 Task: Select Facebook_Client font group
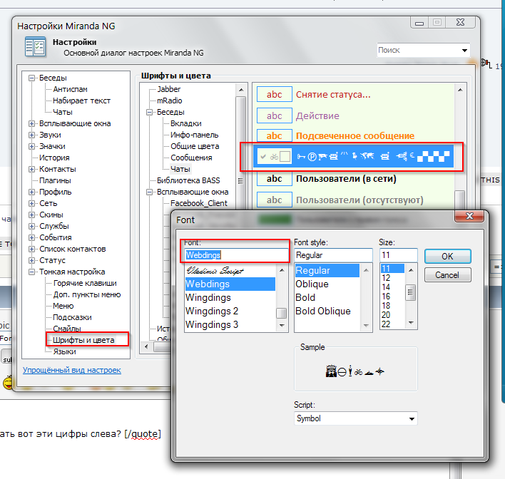[199, 203]
